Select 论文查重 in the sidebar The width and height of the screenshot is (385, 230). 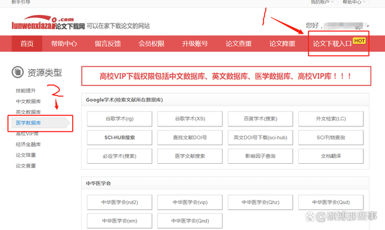pyautogui.click(x=26, y=166)
